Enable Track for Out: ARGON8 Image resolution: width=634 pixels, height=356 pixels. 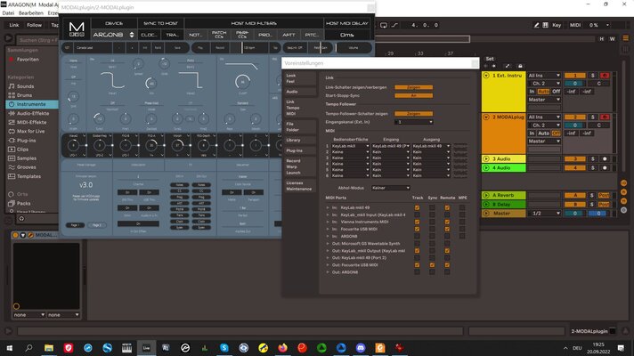click(417, 272)
